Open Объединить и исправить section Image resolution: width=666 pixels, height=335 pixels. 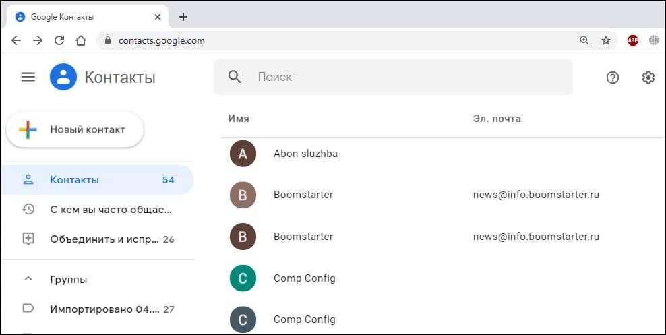pos(104,239)
